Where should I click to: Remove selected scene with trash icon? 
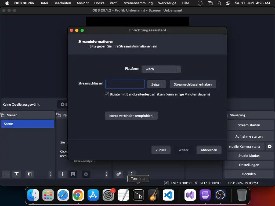click(16, 174)
